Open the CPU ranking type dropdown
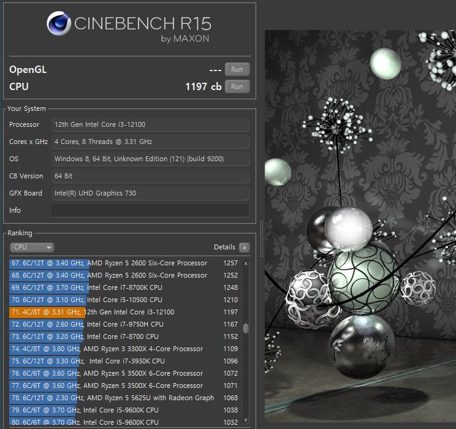 (32, 247)
